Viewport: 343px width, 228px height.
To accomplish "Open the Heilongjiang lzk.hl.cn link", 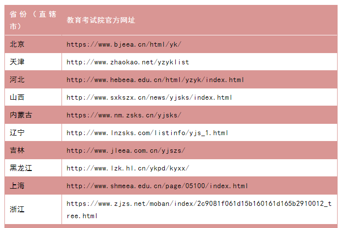I will tap(127, 168).
